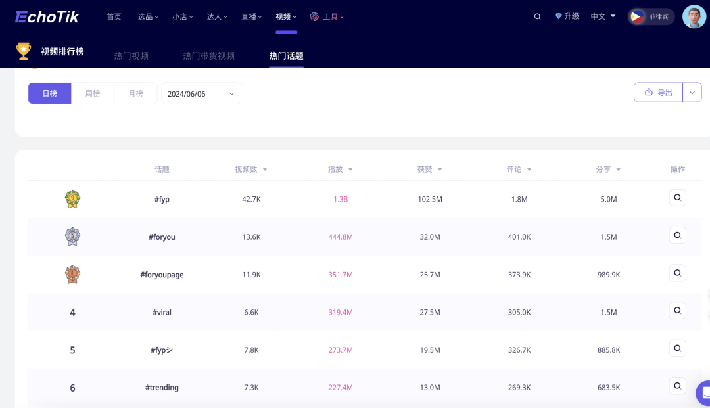The image size is (710, 408).
Task: Click the bronze rank-3 medal badge
Action: [x=72, y=274]
